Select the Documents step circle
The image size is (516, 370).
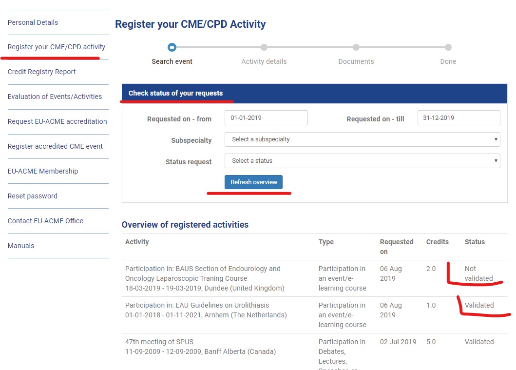356,47
